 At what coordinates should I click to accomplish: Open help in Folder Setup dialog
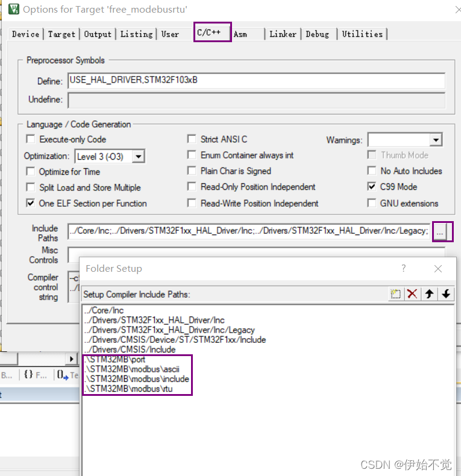[403, 268]
